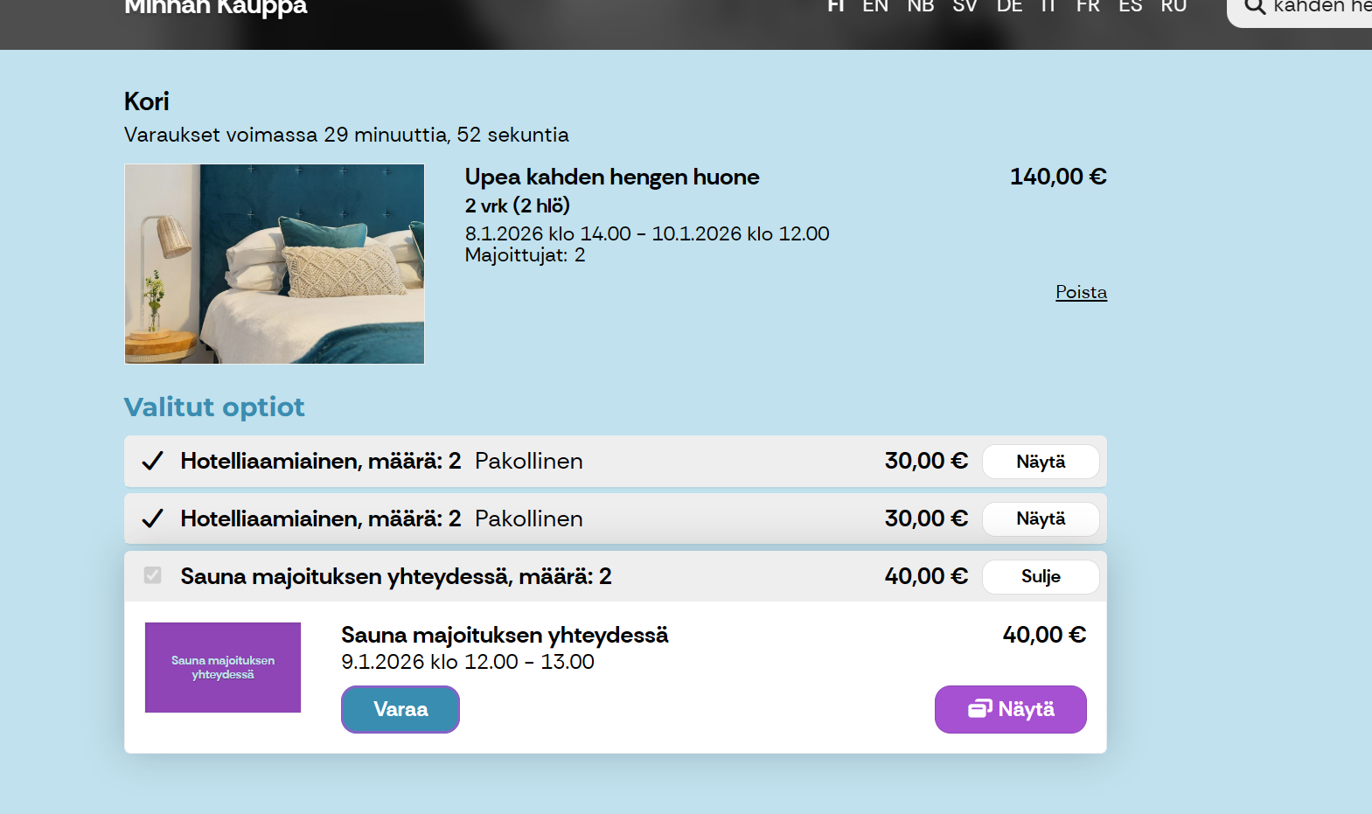Click the cards icon on purple Näytä button
Viewport: 1372px width, 814px height.
click(x=979, y=708)
